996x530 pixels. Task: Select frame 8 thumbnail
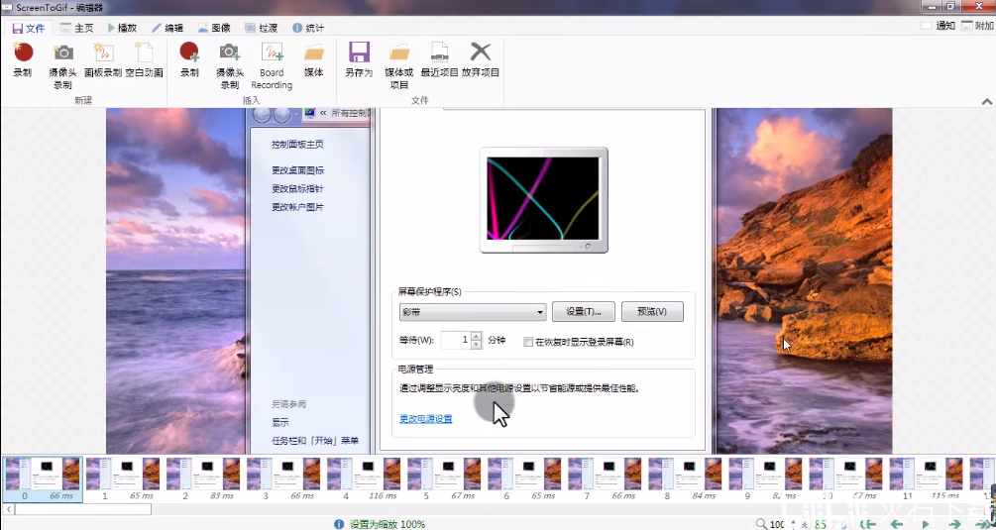(685, 479)
